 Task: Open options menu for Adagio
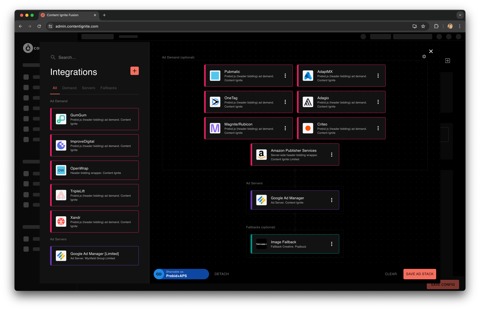pos(378,102)
